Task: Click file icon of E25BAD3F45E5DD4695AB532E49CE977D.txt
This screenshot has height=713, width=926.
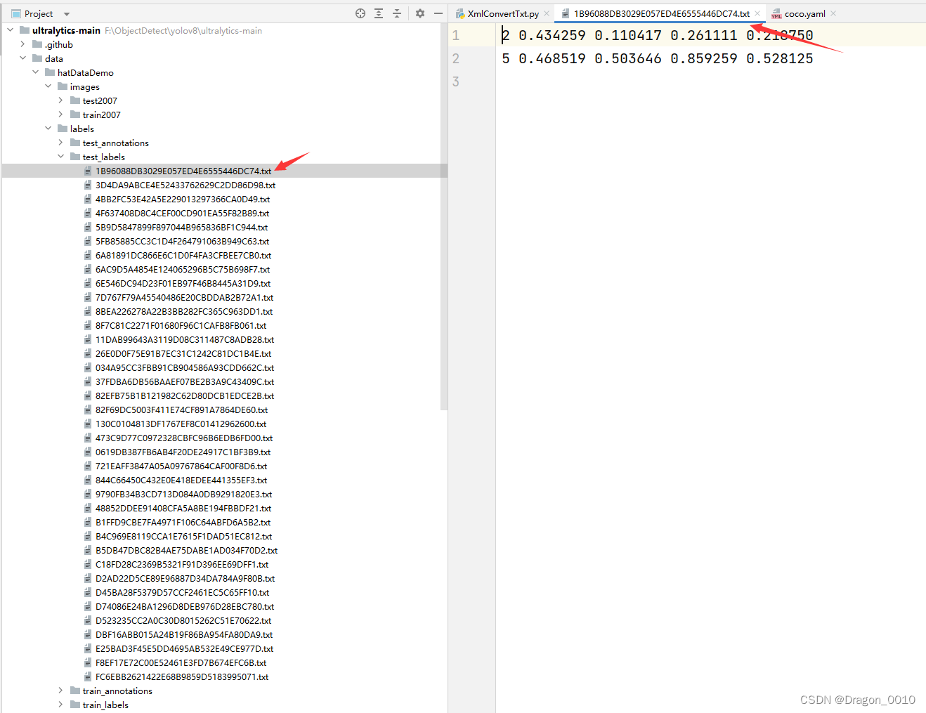Action: (x=88, y=648)
